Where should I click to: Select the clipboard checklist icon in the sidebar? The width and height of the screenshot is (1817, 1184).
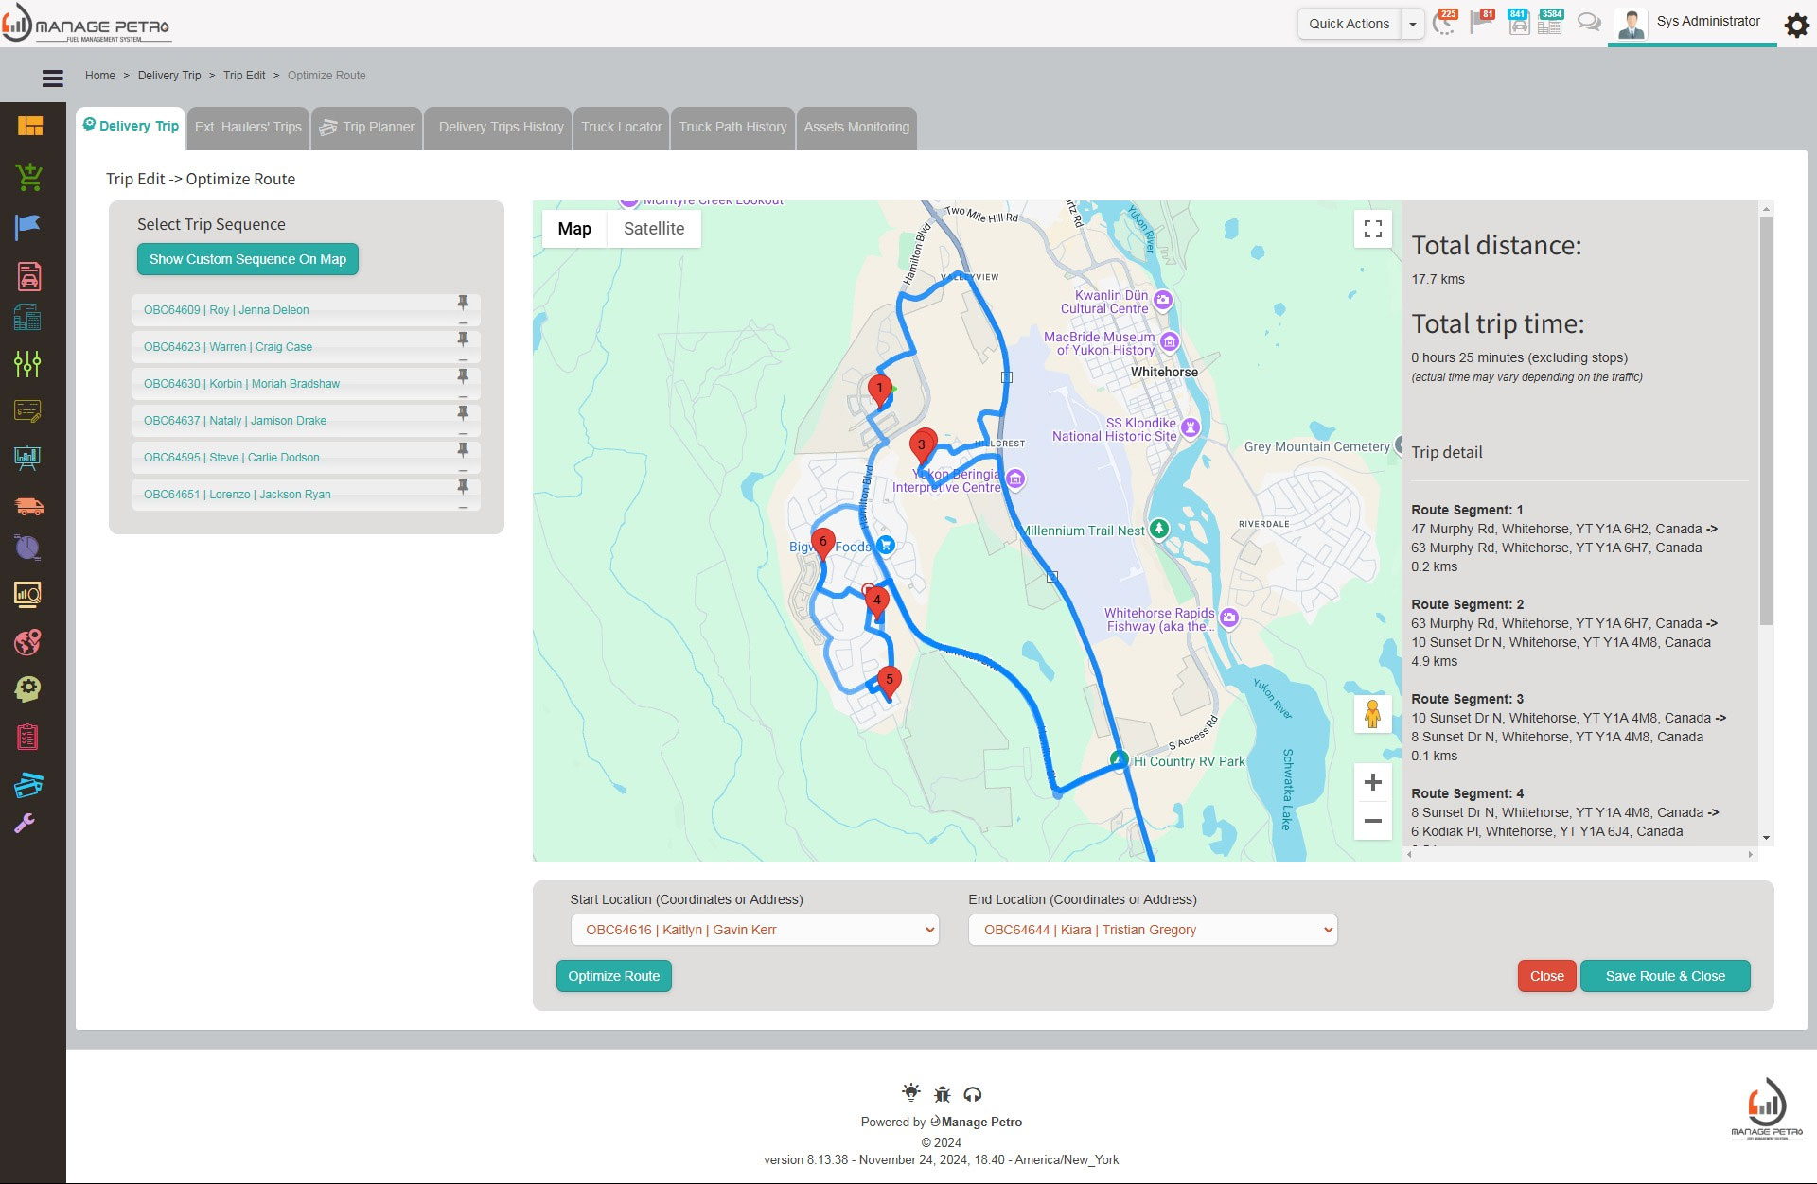pyautogui.click(x=28, y=737)
